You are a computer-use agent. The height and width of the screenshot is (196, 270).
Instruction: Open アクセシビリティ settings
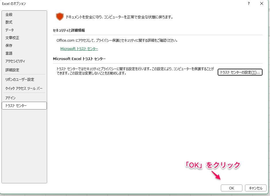coord(15,61)
